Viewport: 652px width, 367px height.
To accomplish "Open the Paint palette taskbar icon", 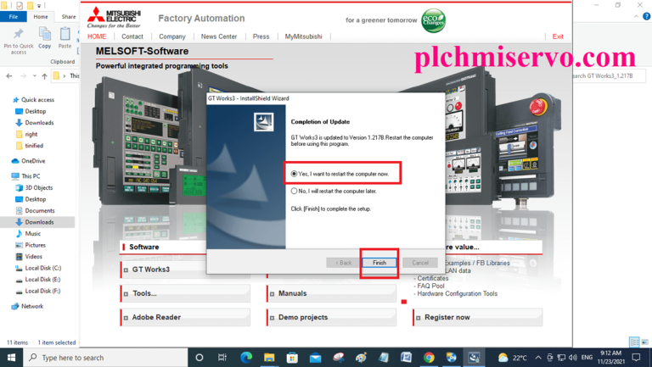I will [361, 358].
